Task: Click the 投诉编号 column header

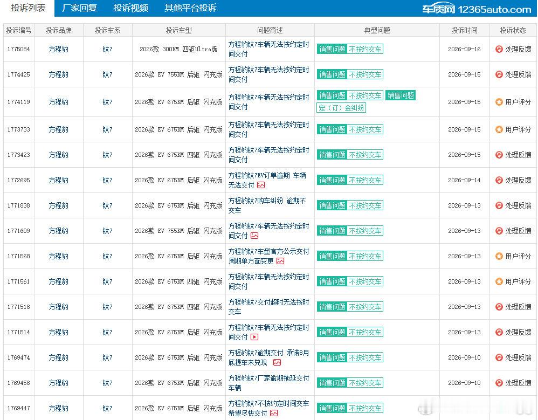Action: (x=18, y=31)
